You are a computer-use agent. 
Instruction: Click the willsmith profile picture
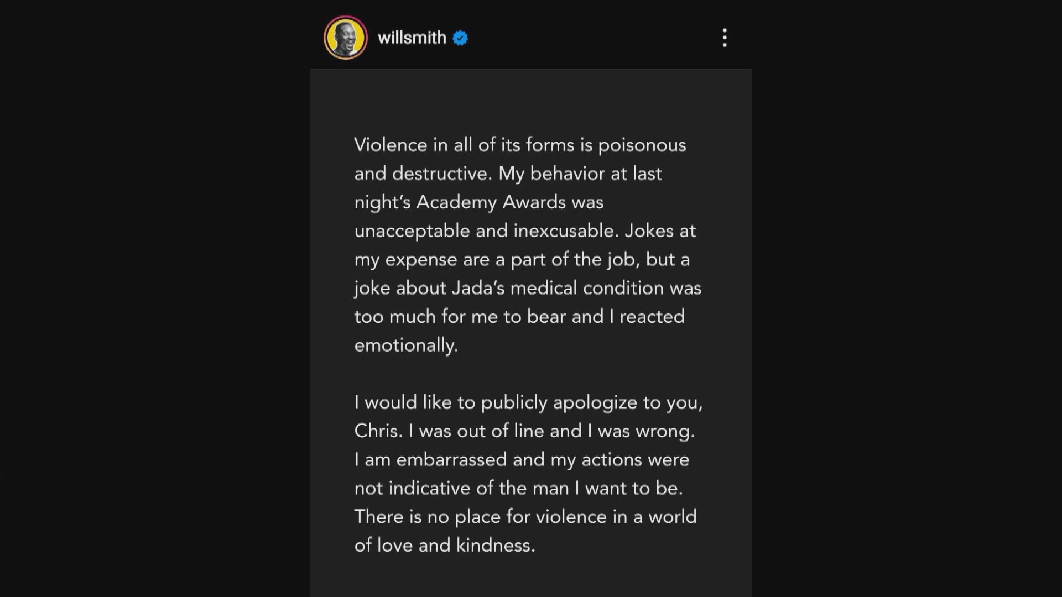[x=346, y=38]
